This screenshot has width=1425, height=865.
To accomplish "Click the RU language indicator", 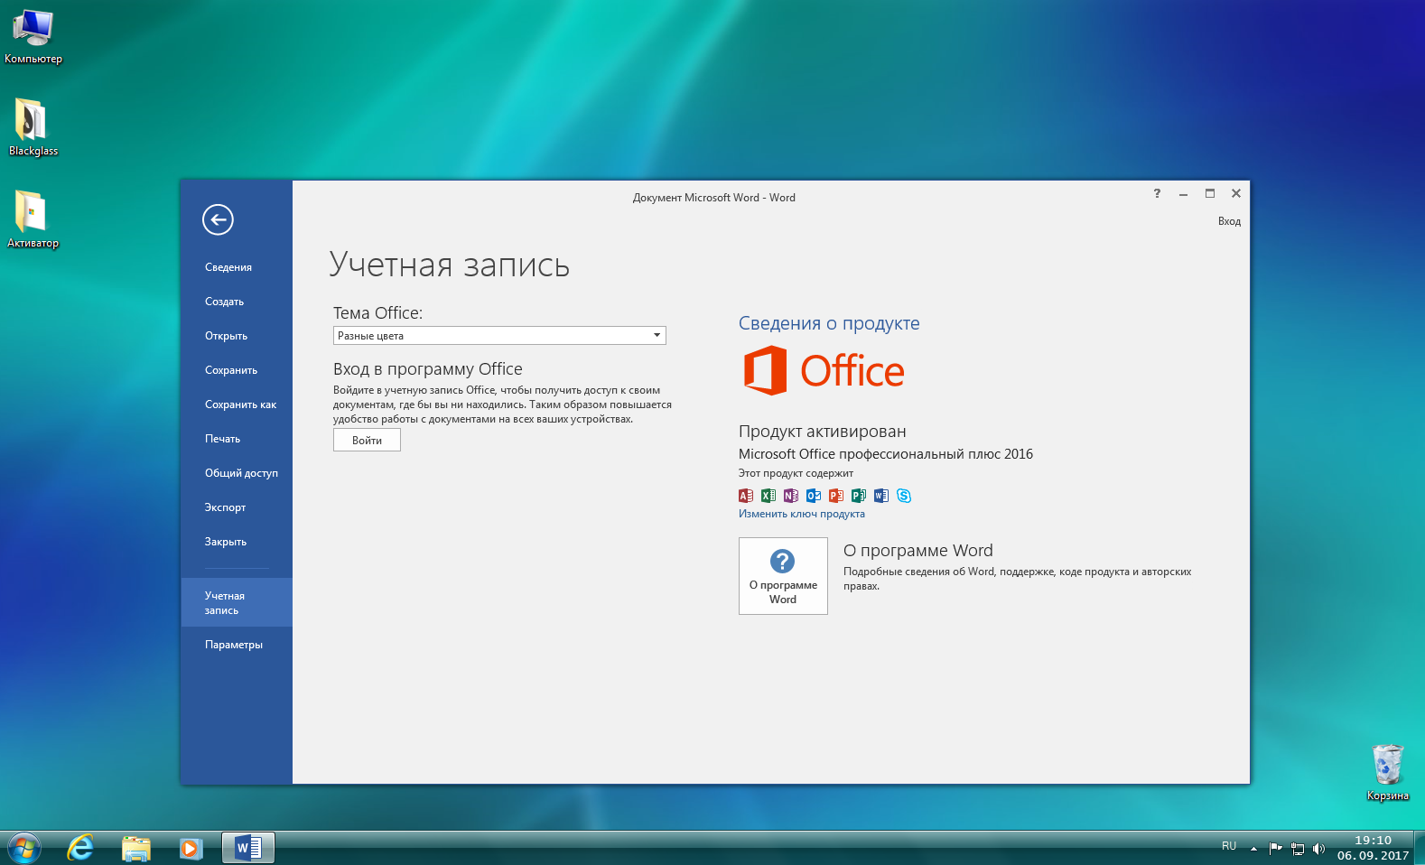I will [1229, 846].
